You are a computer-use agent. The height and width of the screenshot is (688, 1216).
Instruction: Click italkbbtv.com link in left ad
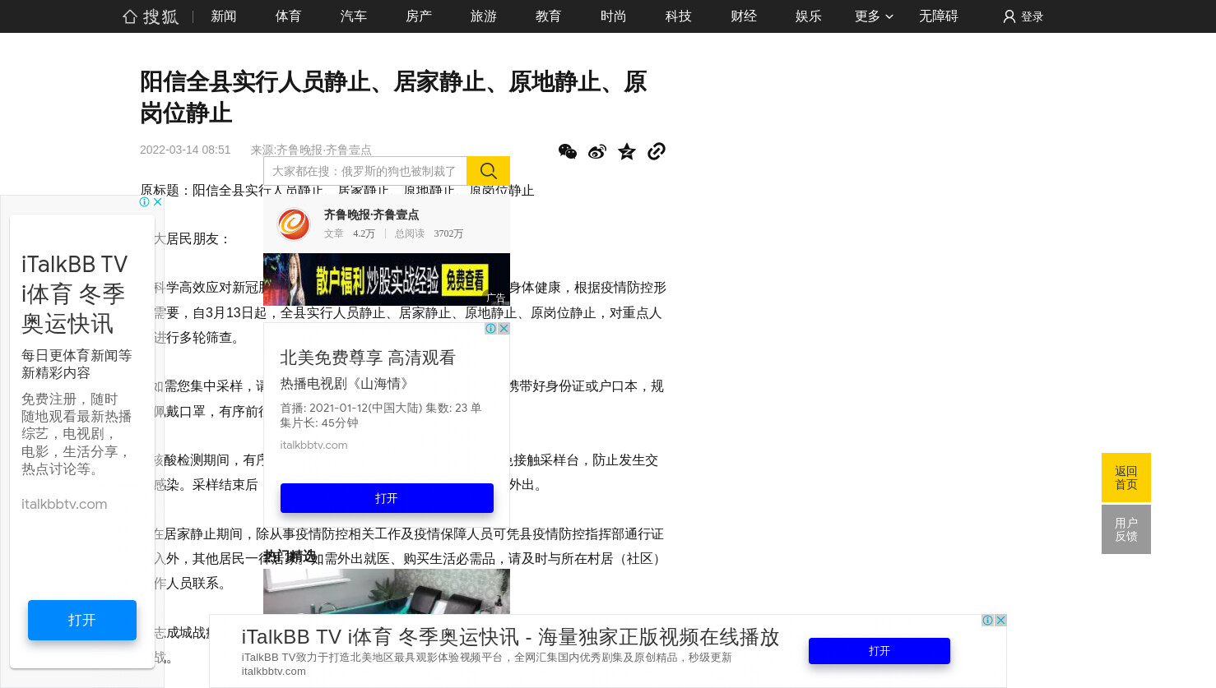[64, 504]
